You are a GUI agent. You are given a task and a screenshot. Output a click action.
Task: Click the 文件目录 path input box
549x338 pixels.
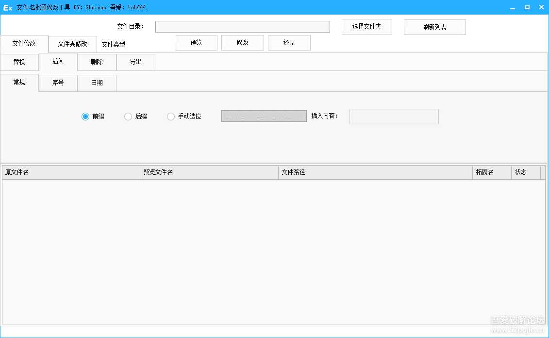242,26
